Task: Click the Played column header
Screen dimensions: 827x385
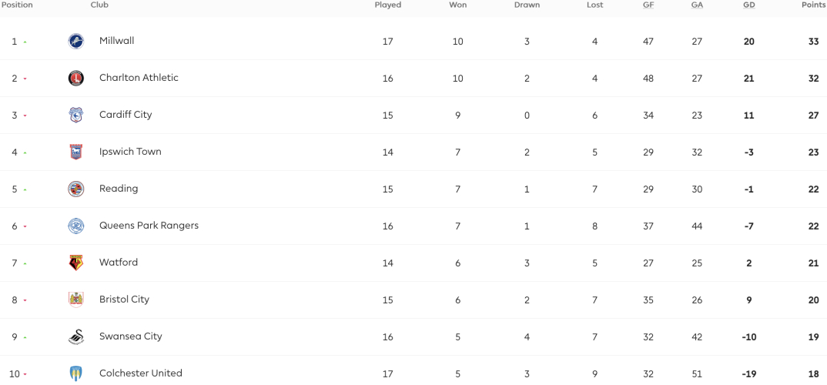Action: [387, 5]
